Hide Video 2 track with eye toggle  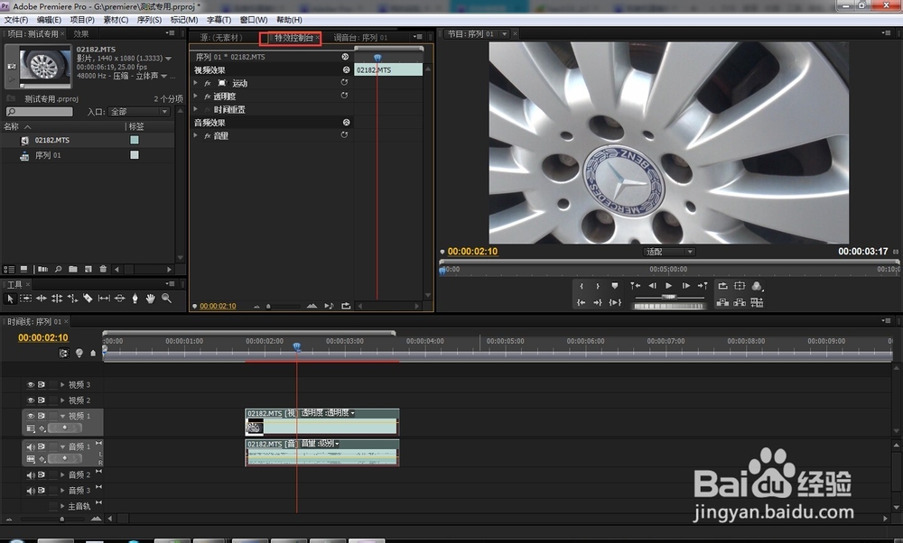pos(31,400)
